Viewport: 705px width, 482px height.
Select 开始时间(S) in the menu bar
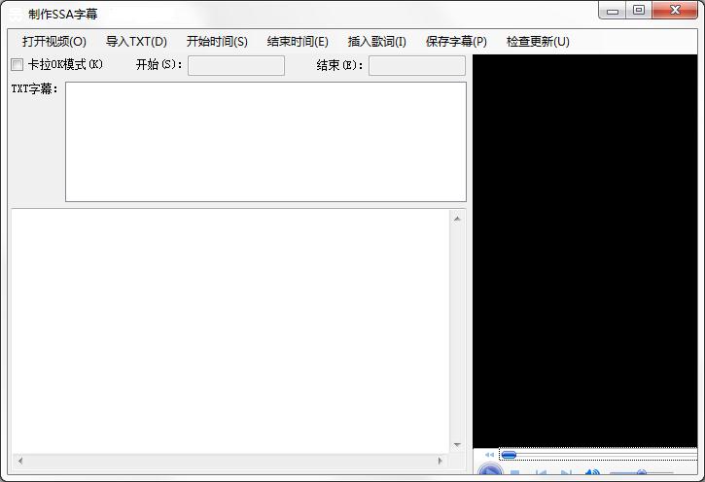pos(217,42)
